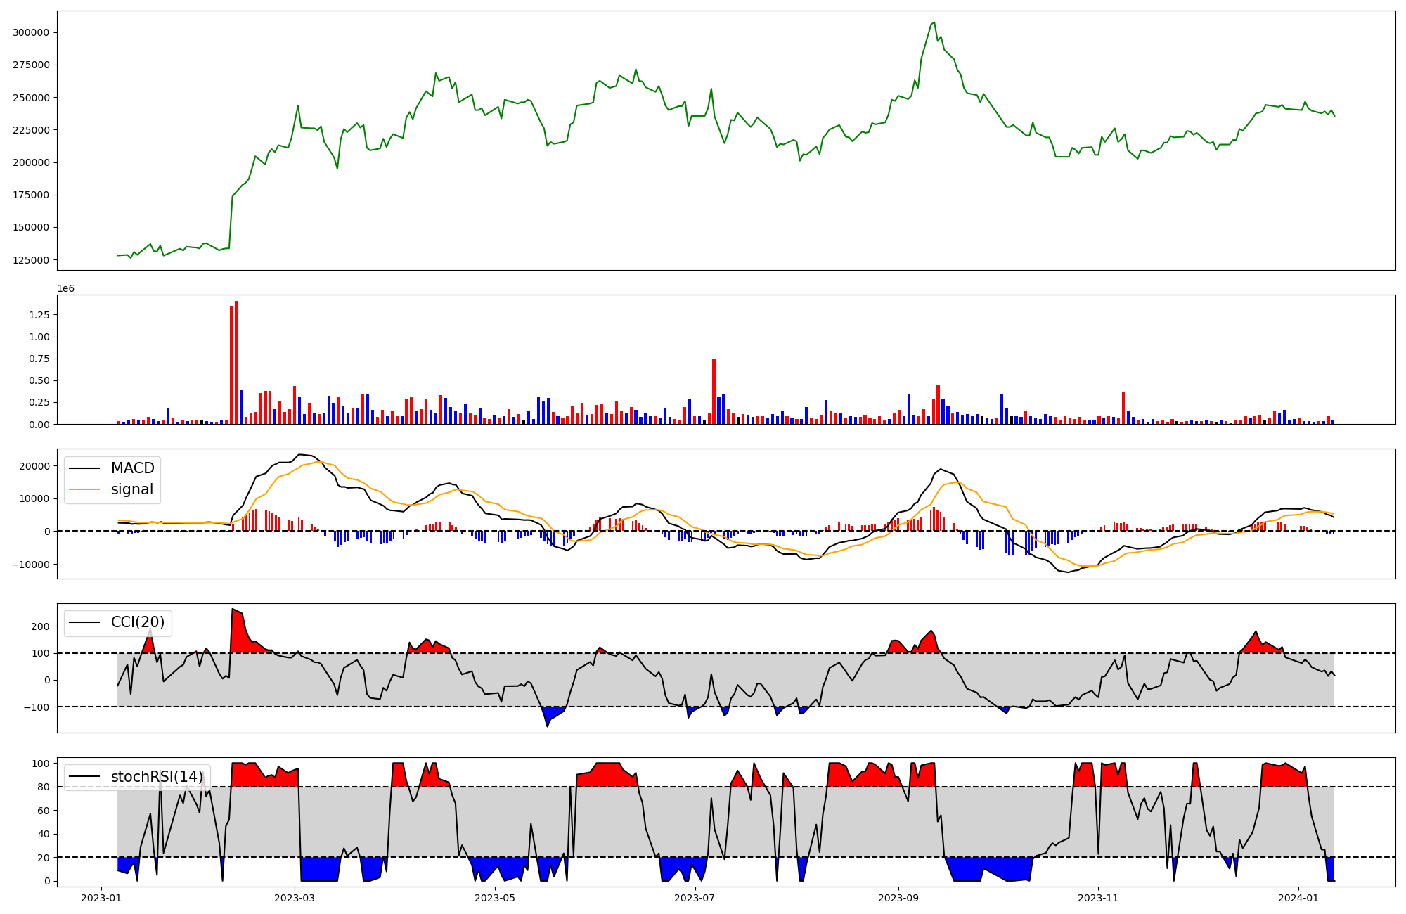The height and width of the screenshot is (914, 1406).
Task: Click the tallest red volume bar
Action: pos(236,362)
